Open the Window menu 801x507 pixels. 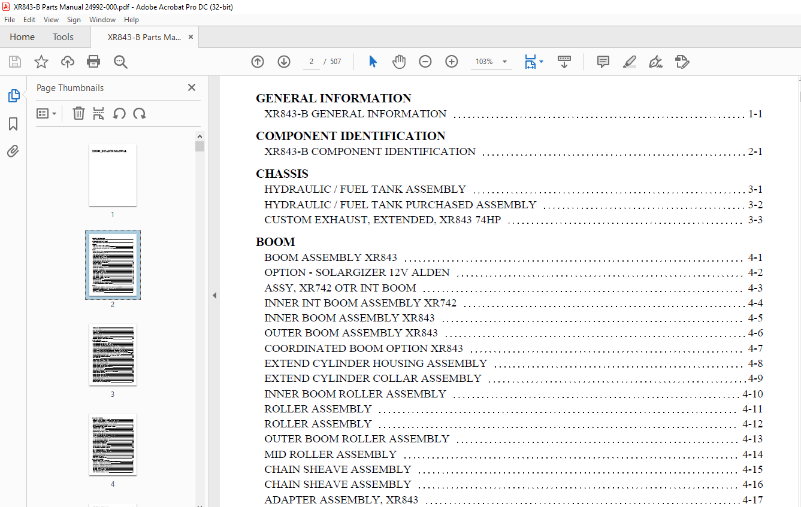click(102, 20)
